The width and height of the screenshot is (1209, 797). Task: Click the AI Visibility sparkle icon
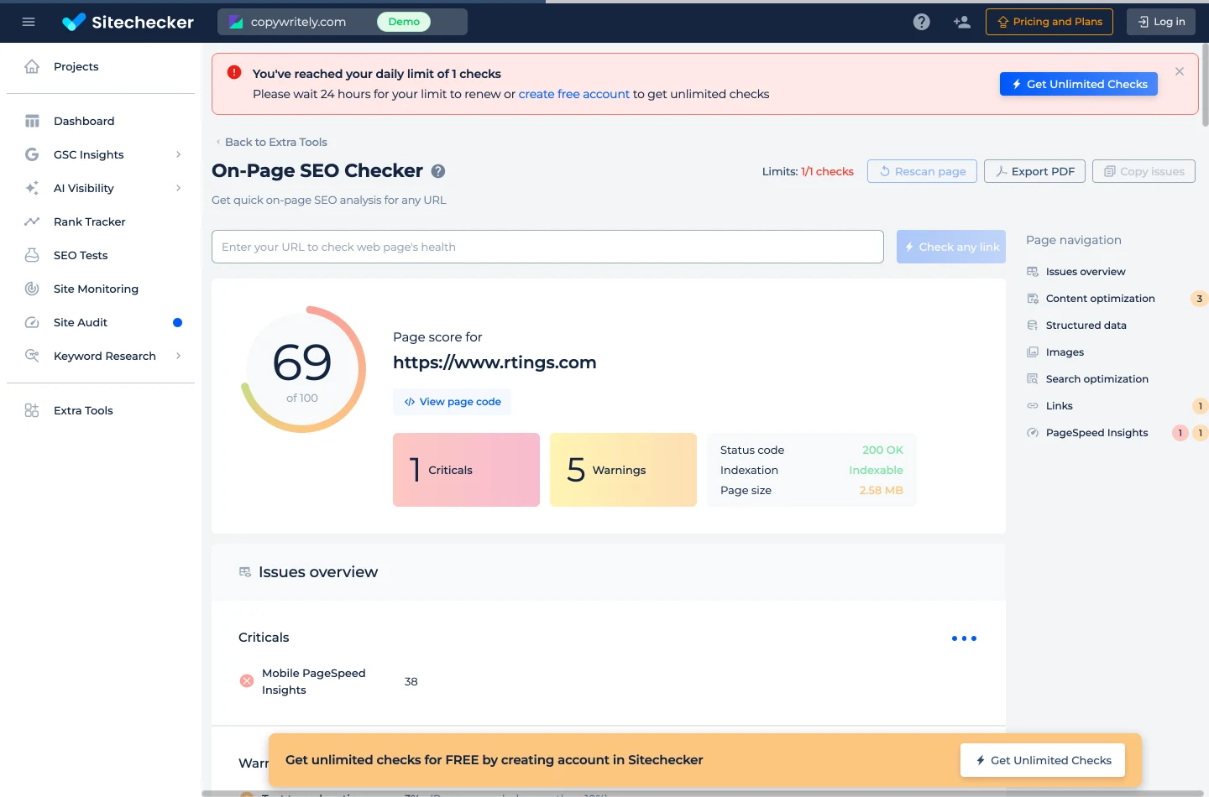32,188
